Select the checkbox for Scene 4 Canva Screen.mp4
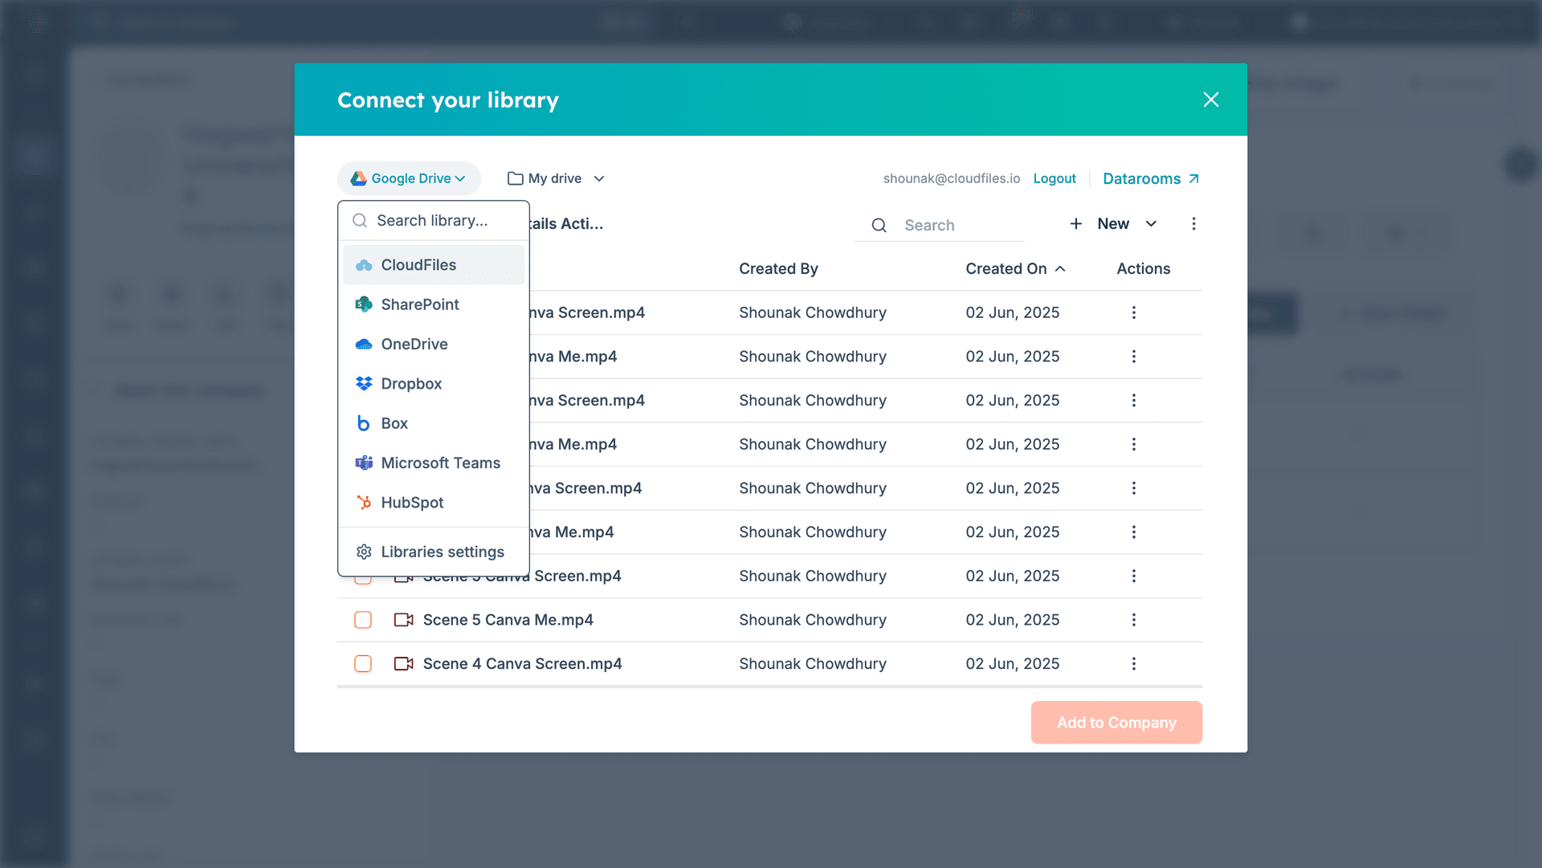Screen dimensions: 1542x868 coord(364,663)
